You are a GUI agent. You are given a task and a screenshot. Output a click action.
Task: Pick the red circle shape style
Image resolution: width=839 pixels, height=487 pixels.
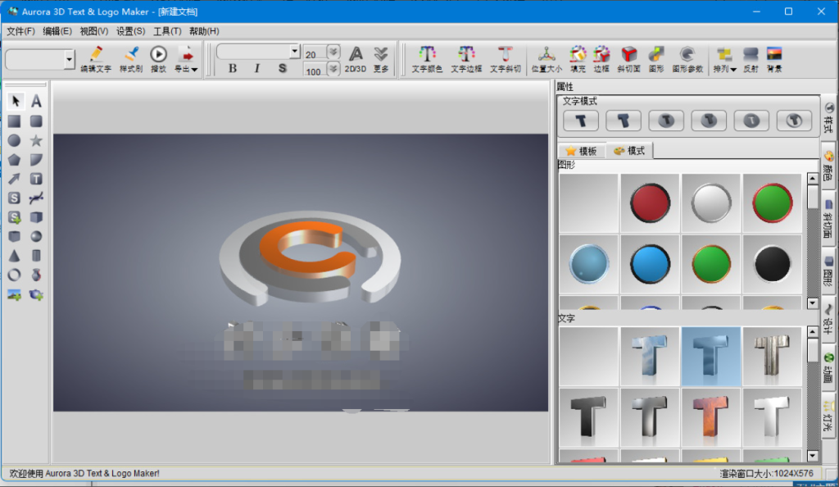click(x=650, y=203)
